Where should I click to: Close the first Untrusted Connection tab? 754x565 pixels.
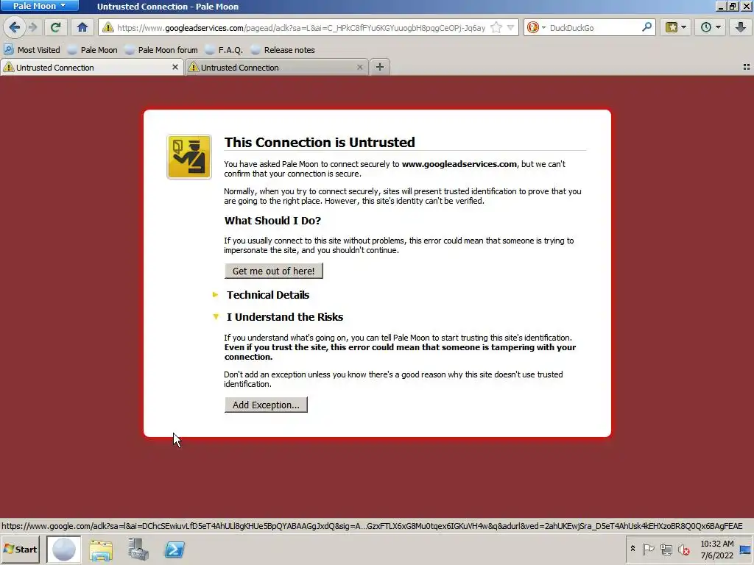pyautogui.click(x=175, y=67)
